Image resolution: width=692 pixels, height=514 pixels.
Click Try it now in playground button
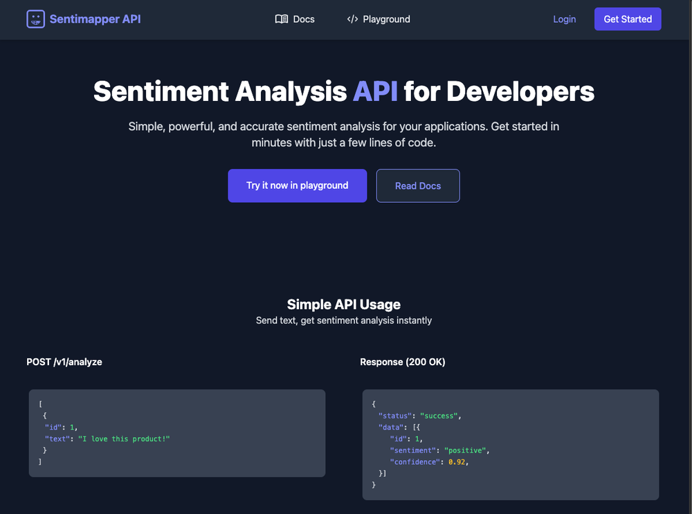[x=298, y=186]
